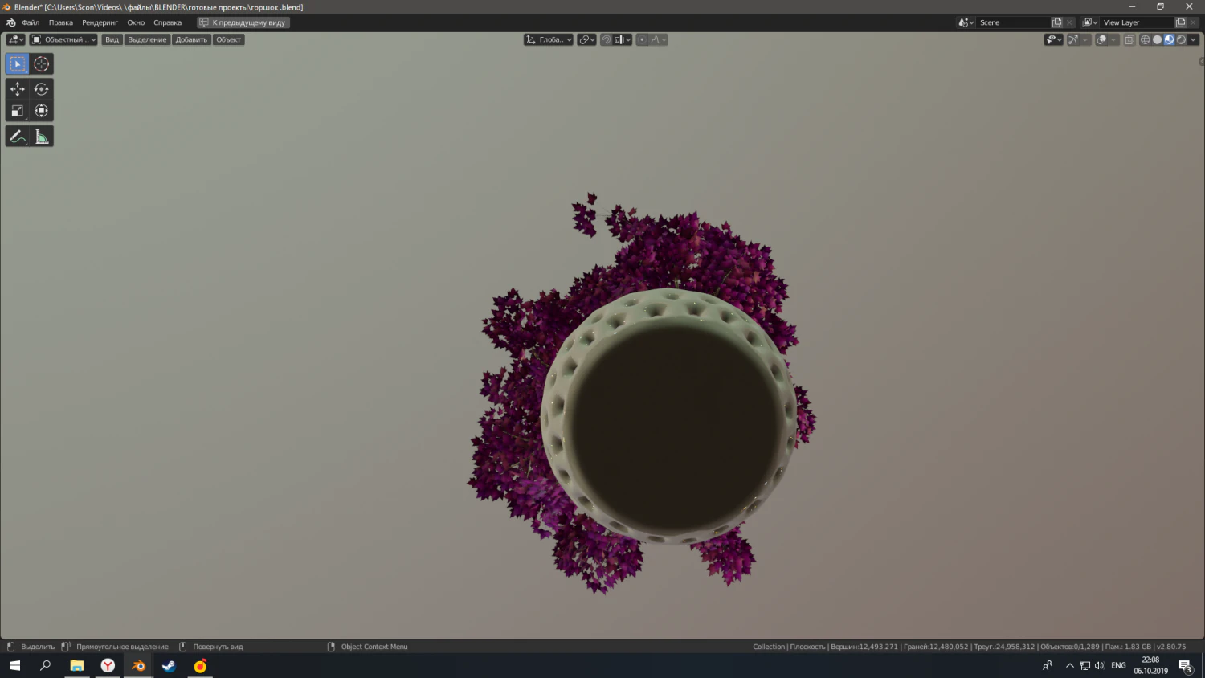Activate the Rotate tool
This screenshot has width=1205, height=678.
click(41, 89)
